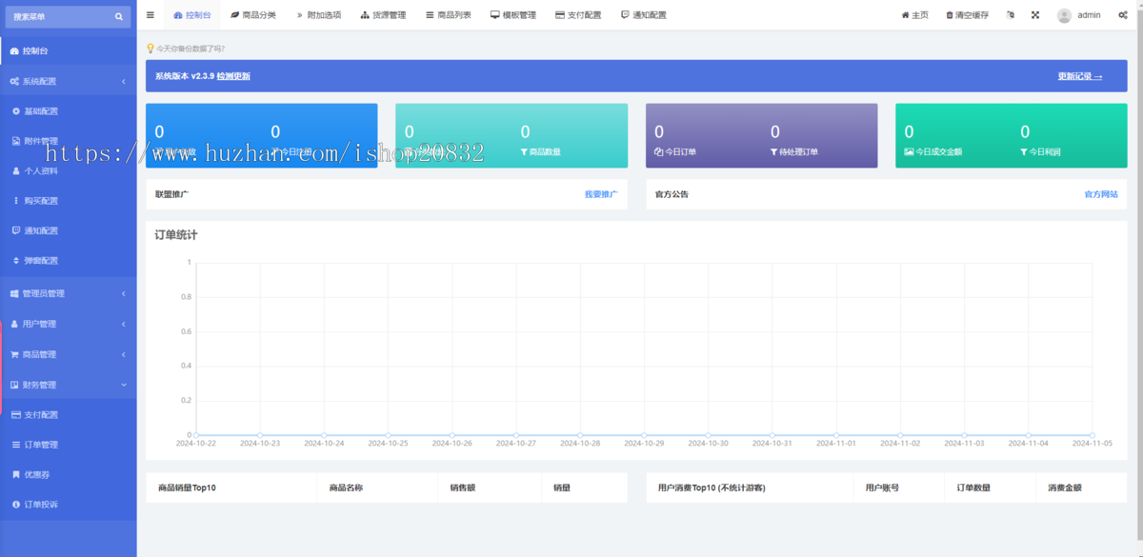Screen dimensions: 1143x557
Task: Open the 模板管理 tab
Action: [x=512, y=15]
